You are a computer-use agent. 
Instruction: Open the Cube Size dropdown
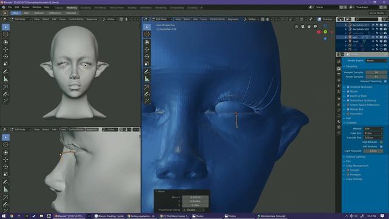(x=373, y=133)
